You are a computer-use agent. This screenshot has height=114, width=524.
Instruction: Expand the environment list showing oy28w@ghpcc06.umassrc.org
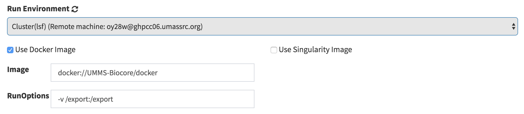coord(262,26)
